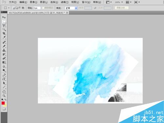Select the Dodge tool
Image resolution: width=164 pixels, height=123 pixels.
tap(4, 70)
